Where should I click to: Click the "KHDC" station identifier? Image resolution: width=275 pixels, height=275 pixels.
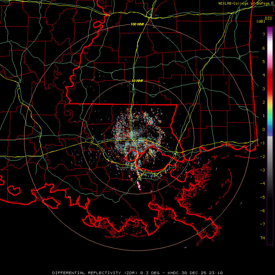(174, 273)
